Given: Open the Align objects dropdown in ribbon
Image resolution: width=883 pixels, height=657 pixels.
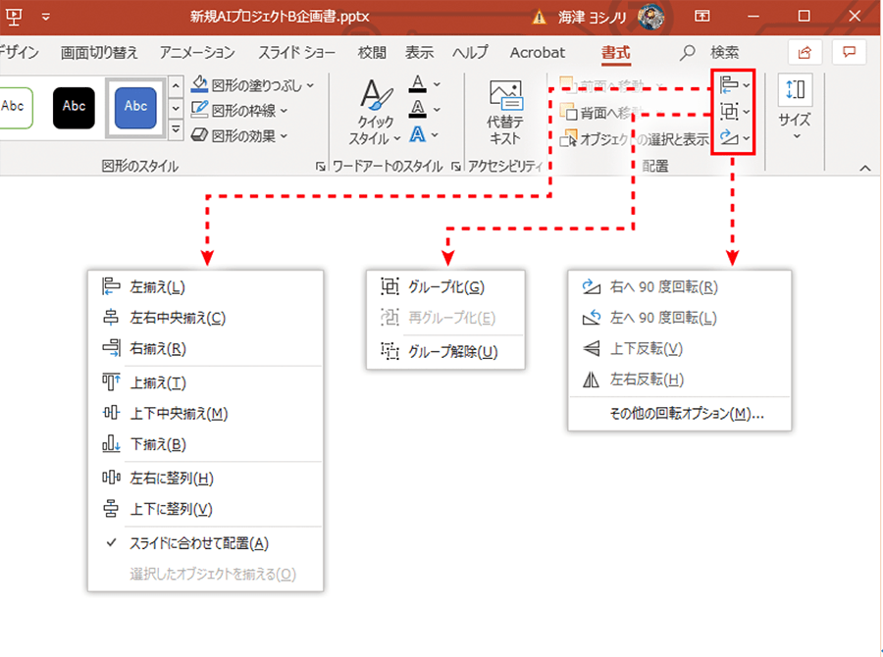Looking at the screenshot, I should click(734, 85).
